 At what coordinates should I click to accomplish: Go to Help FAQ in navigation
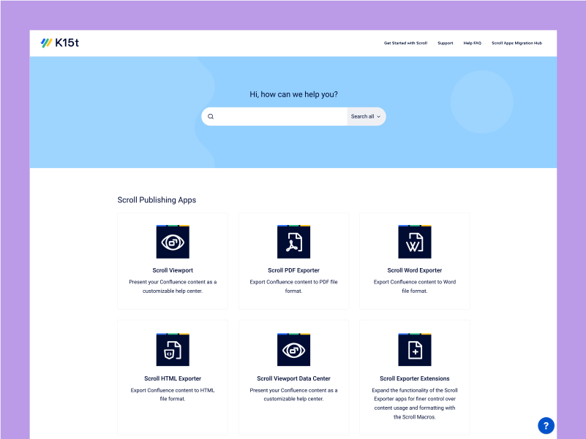(x=472, y=43)
